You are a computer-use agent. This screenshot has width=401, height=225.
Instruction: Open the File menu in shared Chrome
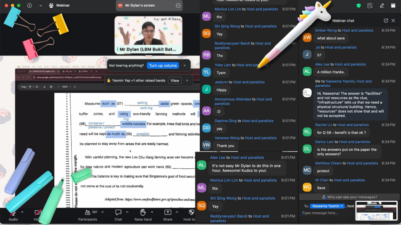pos(34,66)
